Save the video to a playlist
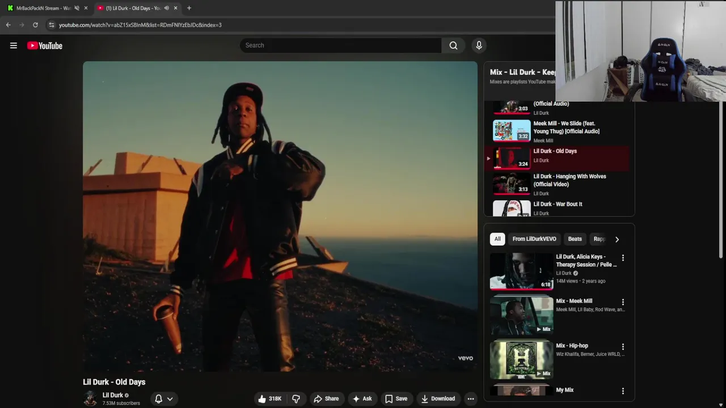 point(396,399)
